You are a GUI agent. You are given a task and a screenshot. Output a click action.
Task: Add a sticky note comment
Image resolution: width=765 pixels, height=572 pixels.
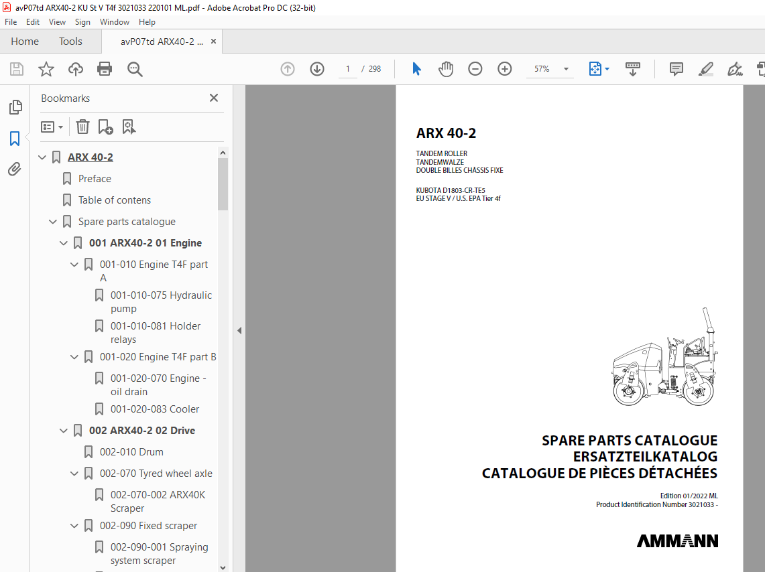(676, 69)
